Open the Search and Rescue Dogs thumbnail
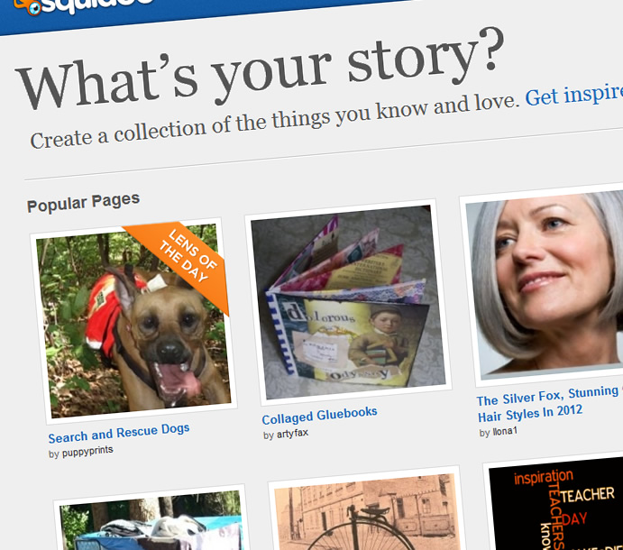This screenshot has width=623, height=550. coord(133,320)
